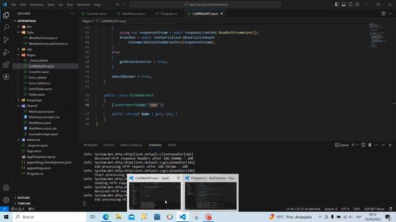The width and height of the screenshot is (396, 222).
Task: Click the Windows Start button
Action: tap(6, 216)
